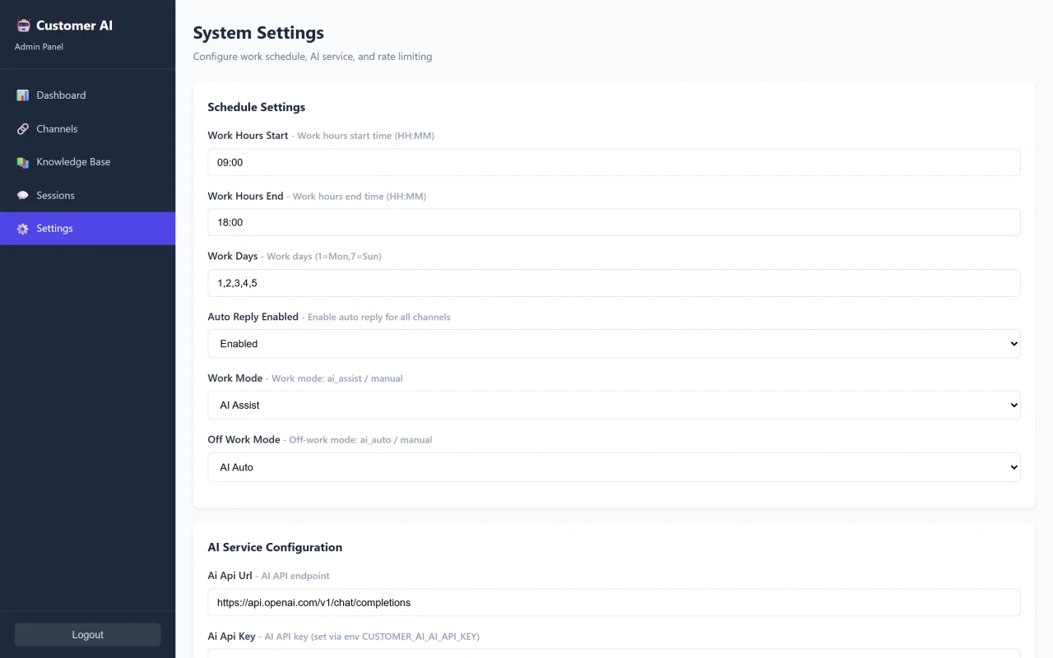The height and width of the screenshot is (658, 1053).
Task: Click the Customer AI brand name
Action: pyautogui.click(x=74, y=25)
